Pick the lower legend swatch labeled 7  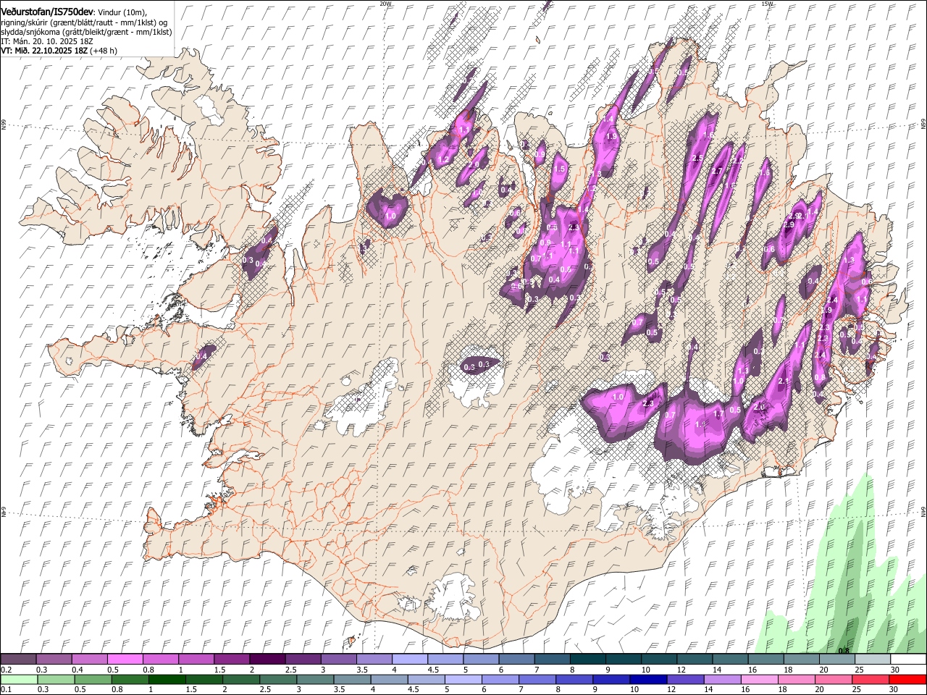coord(536,680)
